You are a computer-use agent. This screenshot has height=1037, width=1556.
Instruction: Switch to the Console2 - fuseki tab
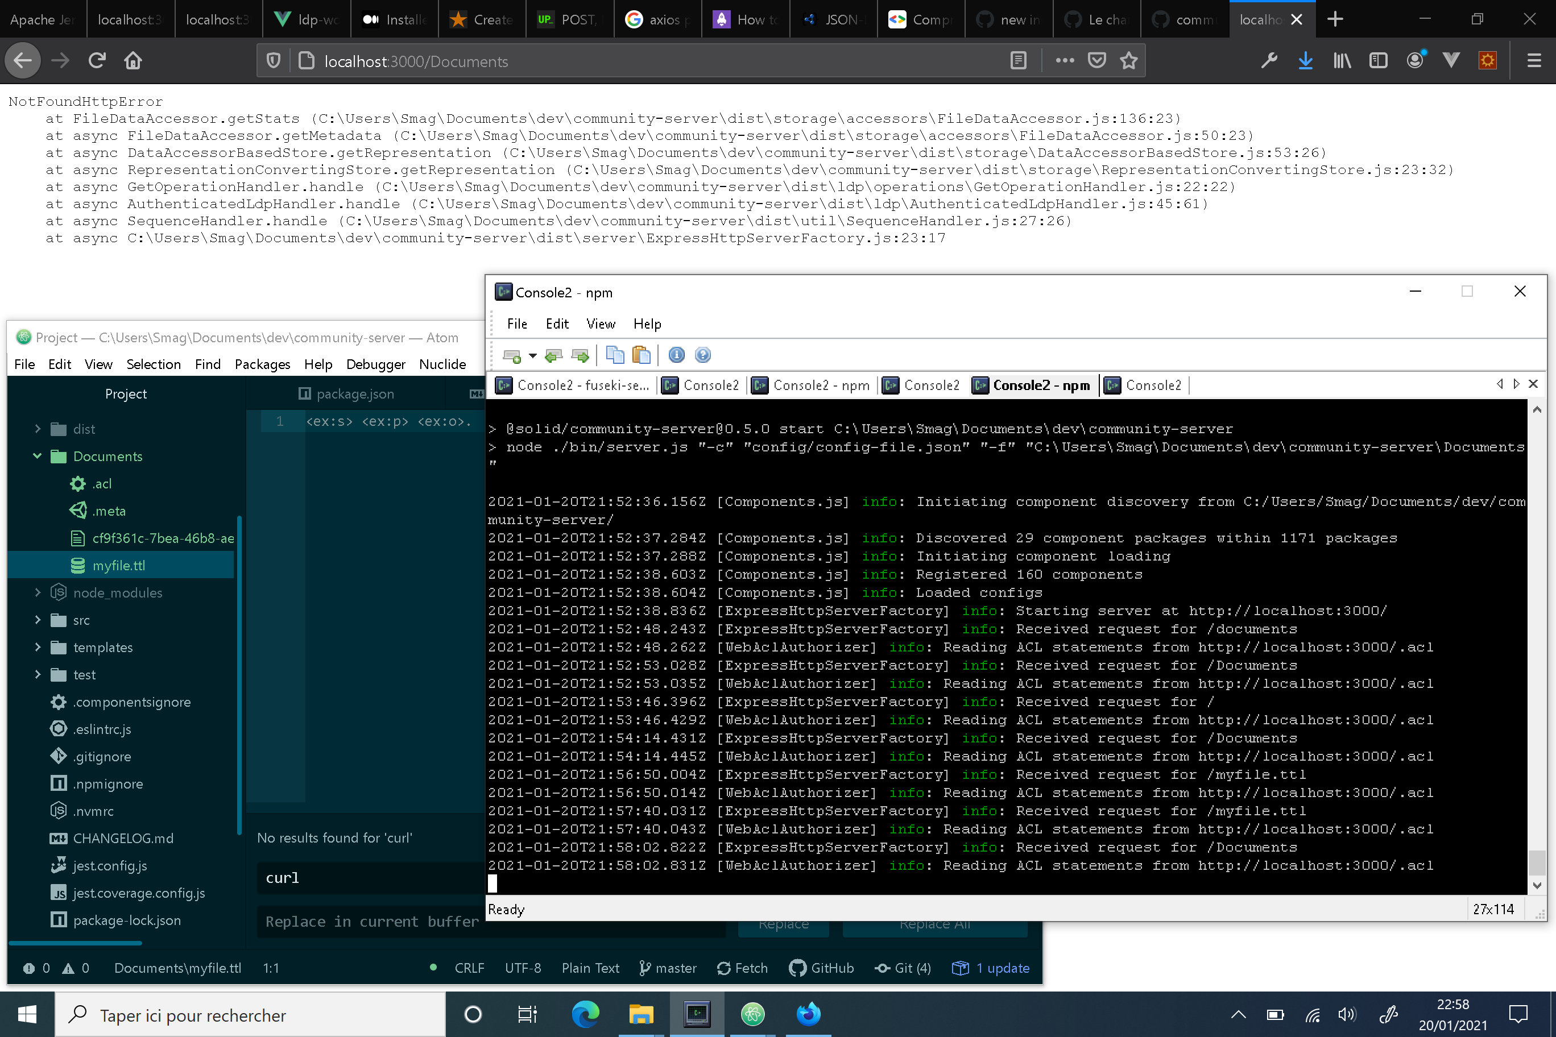click(574, 385)
